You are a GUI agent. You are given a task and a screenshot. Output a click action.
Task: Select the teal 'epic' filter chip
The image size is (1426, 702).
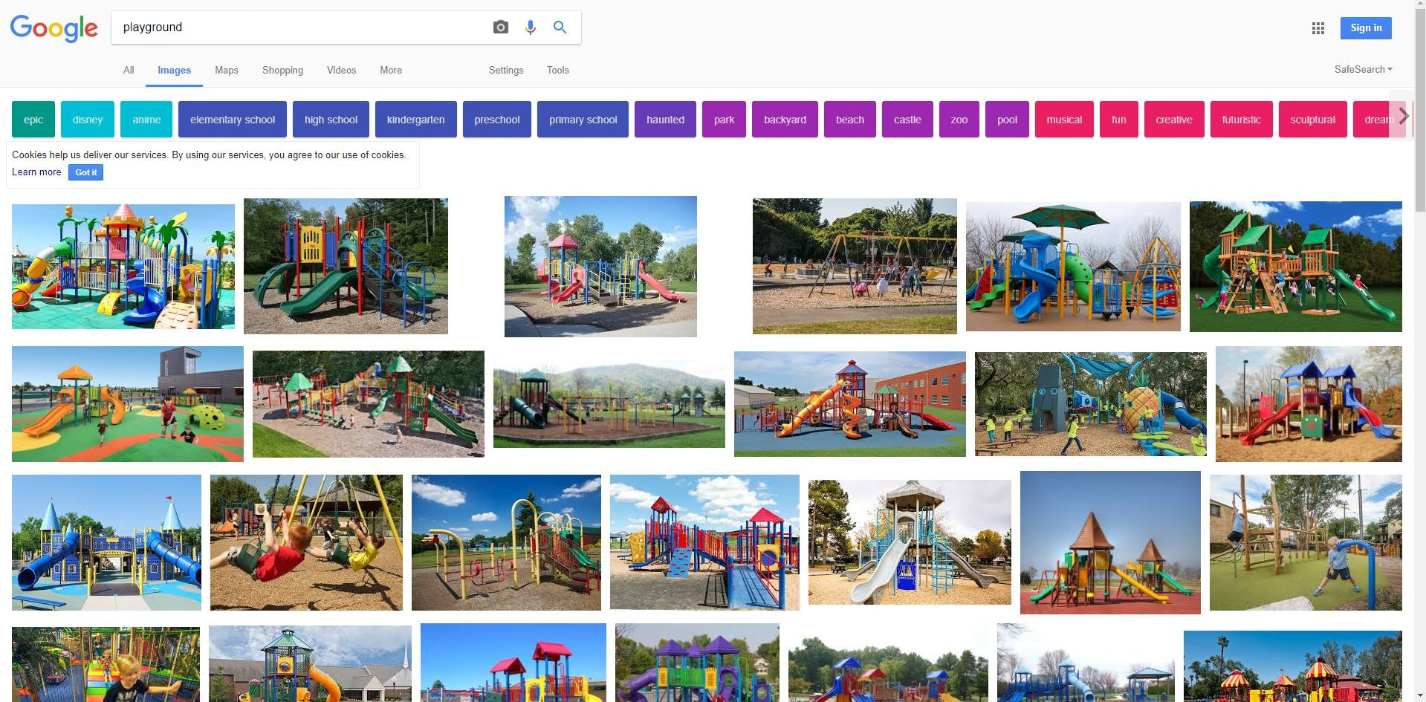click(33, 120)
